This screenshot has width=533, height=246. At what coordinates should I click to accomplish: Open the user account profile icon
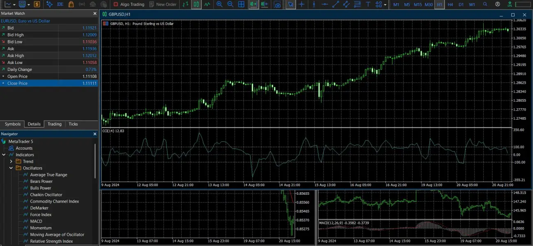point(498,5)
